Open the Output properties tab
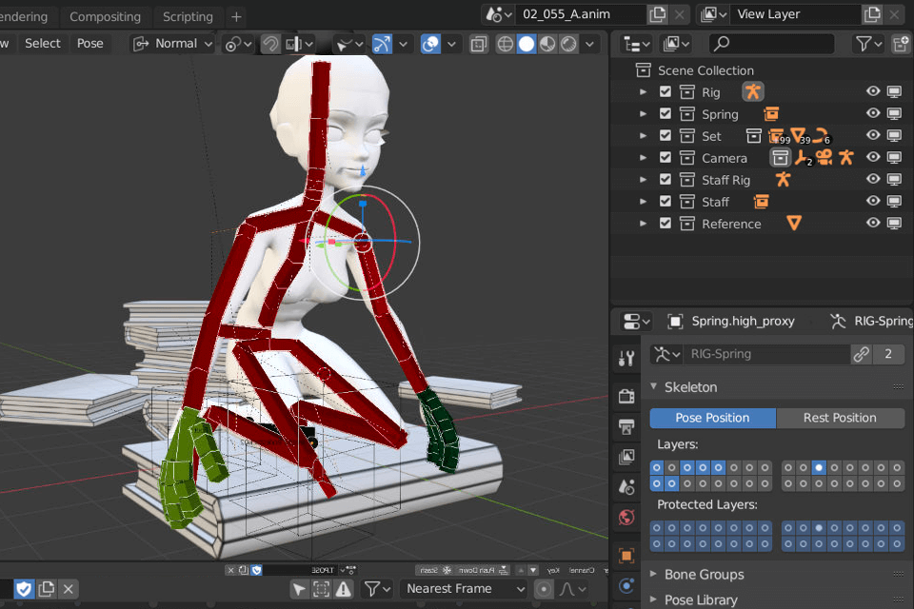The image size is (914, 609). click(626, 425)
